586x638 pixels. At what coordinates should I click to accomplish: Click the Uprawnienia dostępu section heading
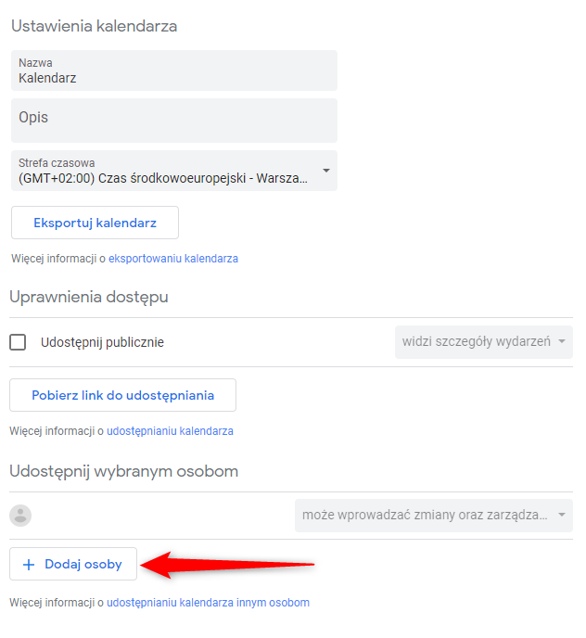pyautogui.click(x=89, y=298)
